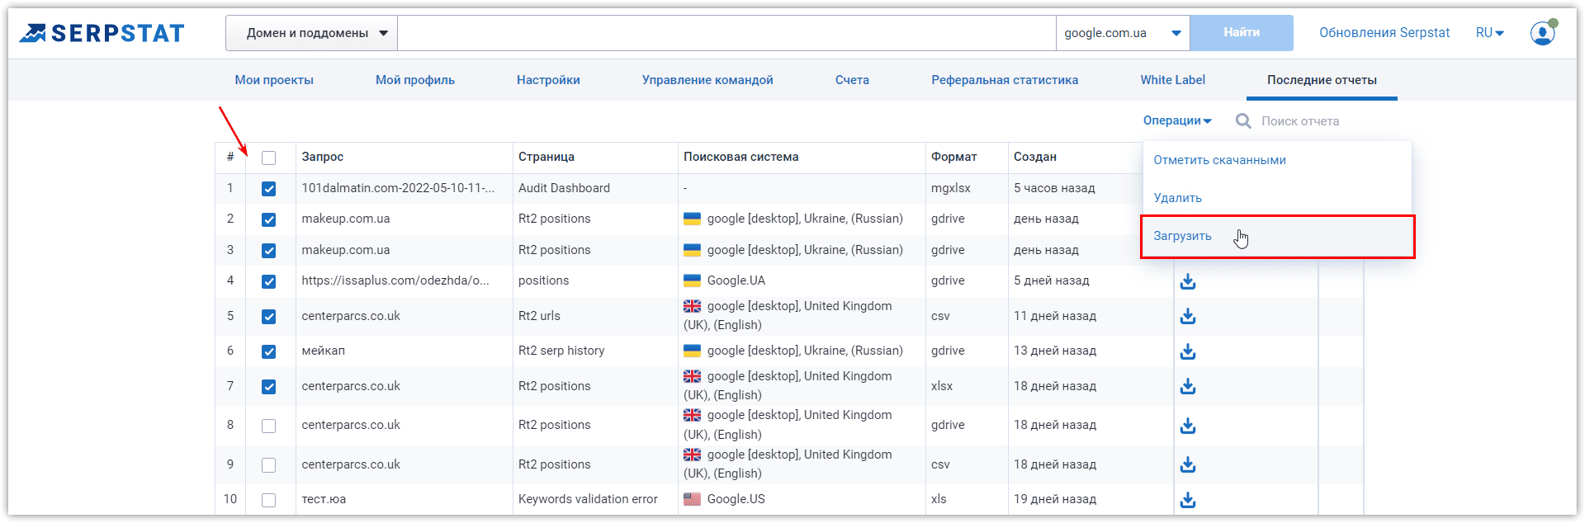Switch to Настройки tab
This screenshot has width=1585, height=523.
pyautogui.click(x=548, y=80)
